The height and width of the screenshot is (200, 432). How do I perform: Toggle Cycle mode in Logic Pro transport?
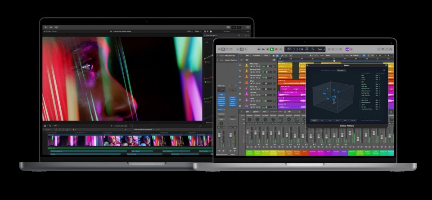280,49
